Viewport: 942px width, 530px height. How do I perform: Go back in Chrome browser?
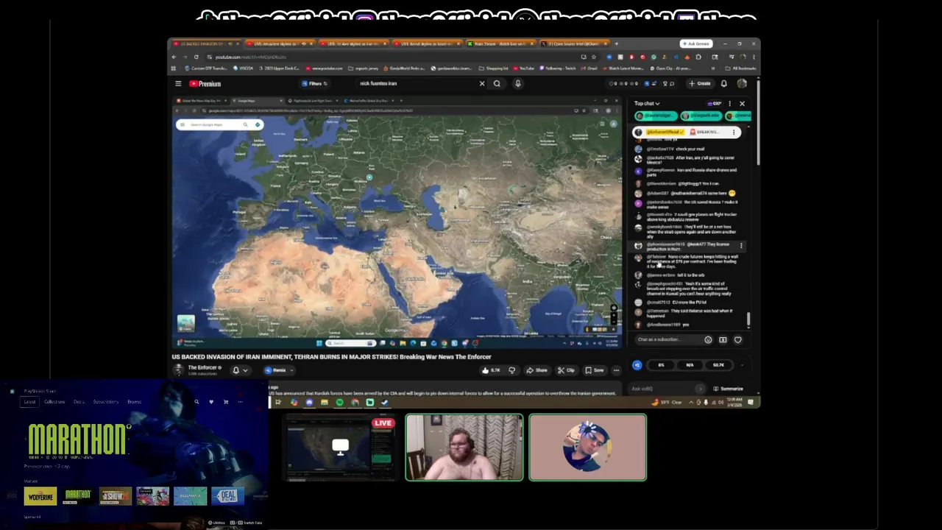[174, 57]
